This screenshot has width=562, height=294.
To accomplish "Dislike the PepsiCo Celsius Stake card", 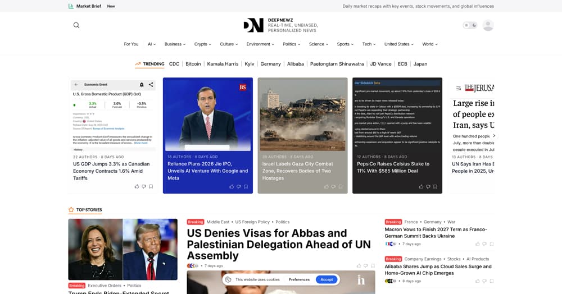I will (x=428, y=187).
